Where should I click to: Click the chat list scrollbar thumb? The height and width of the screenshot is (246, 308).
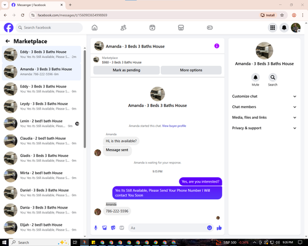click(84, 99)
